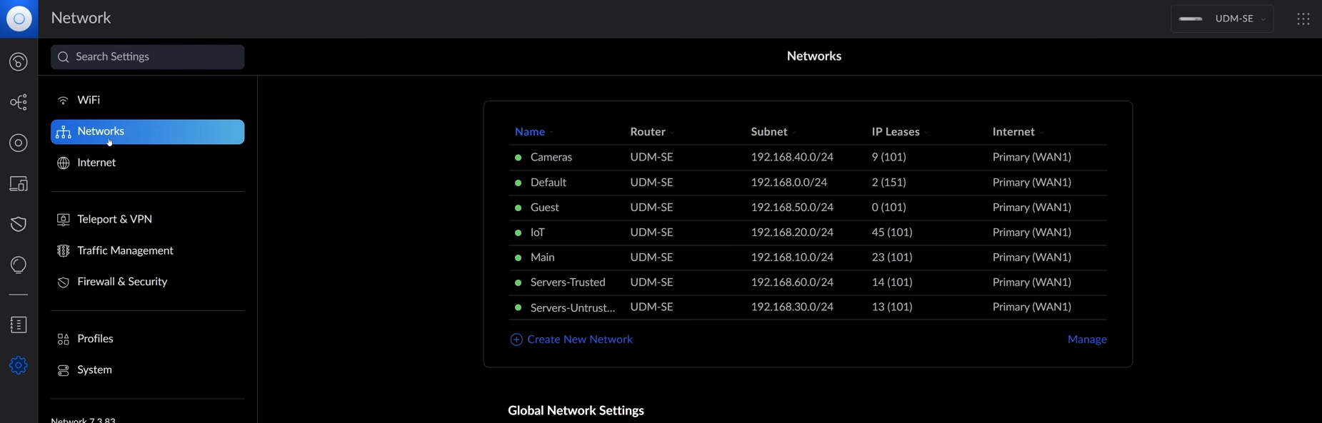Open the UDM-SE console selector dropdown
The height and width of the screenshot is (423, 1322).
[x=1223, y=19]
